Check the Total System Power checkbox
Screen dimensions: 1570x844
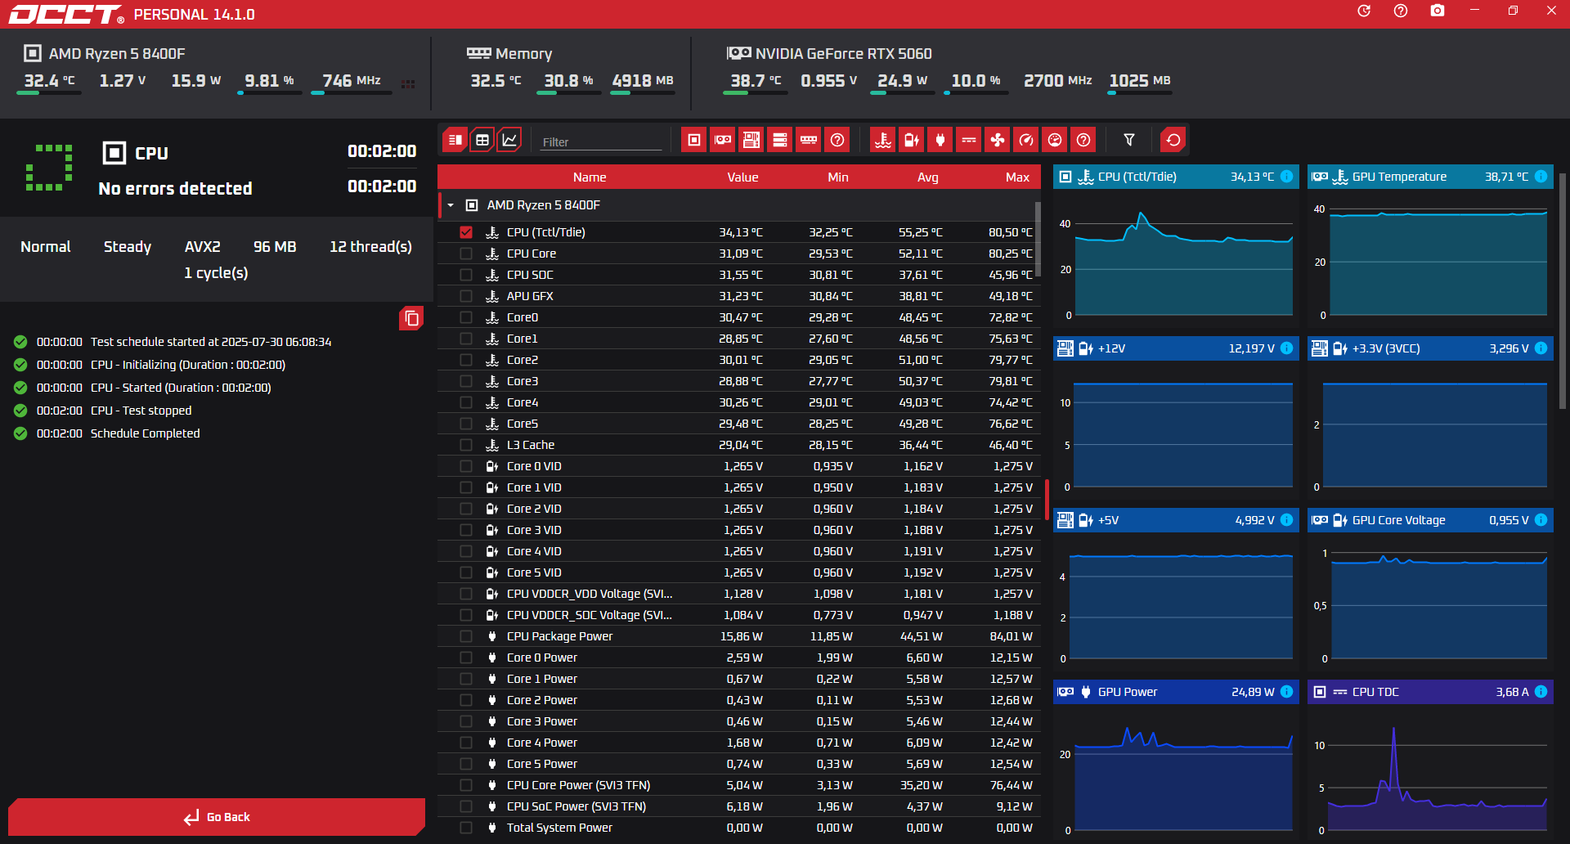[466, 828]
